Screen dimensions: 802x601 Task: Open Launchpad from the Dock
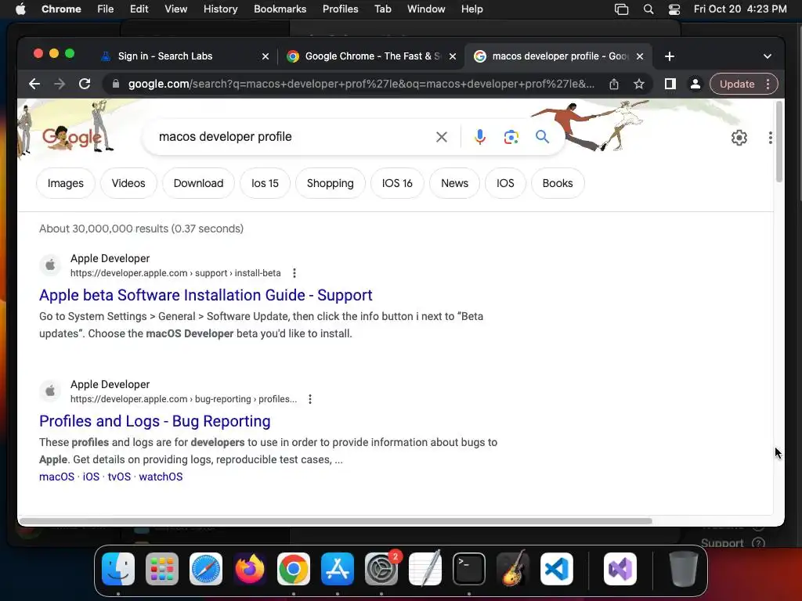[162, 569]
